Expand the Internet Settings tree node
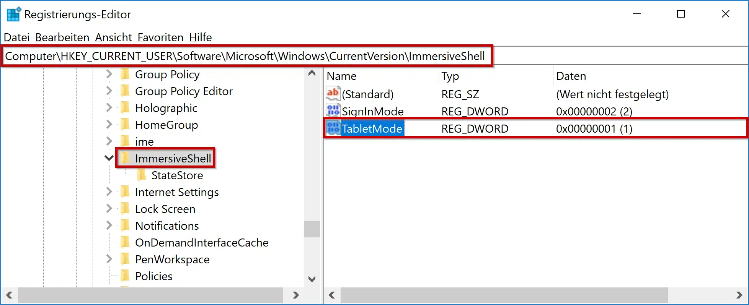Screen dimensions: 749x305 pyautogui.click(x=109, y=192)
